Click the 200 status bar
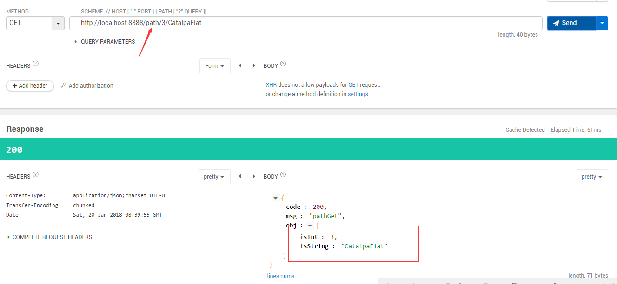617x284 pixels. [x=308, y=149]
